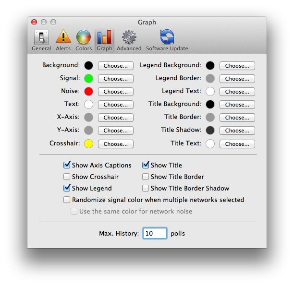This screenshot has width=294, height=286.
Task: Click the red Noise color swatch
Action: (x=88, y=92)
